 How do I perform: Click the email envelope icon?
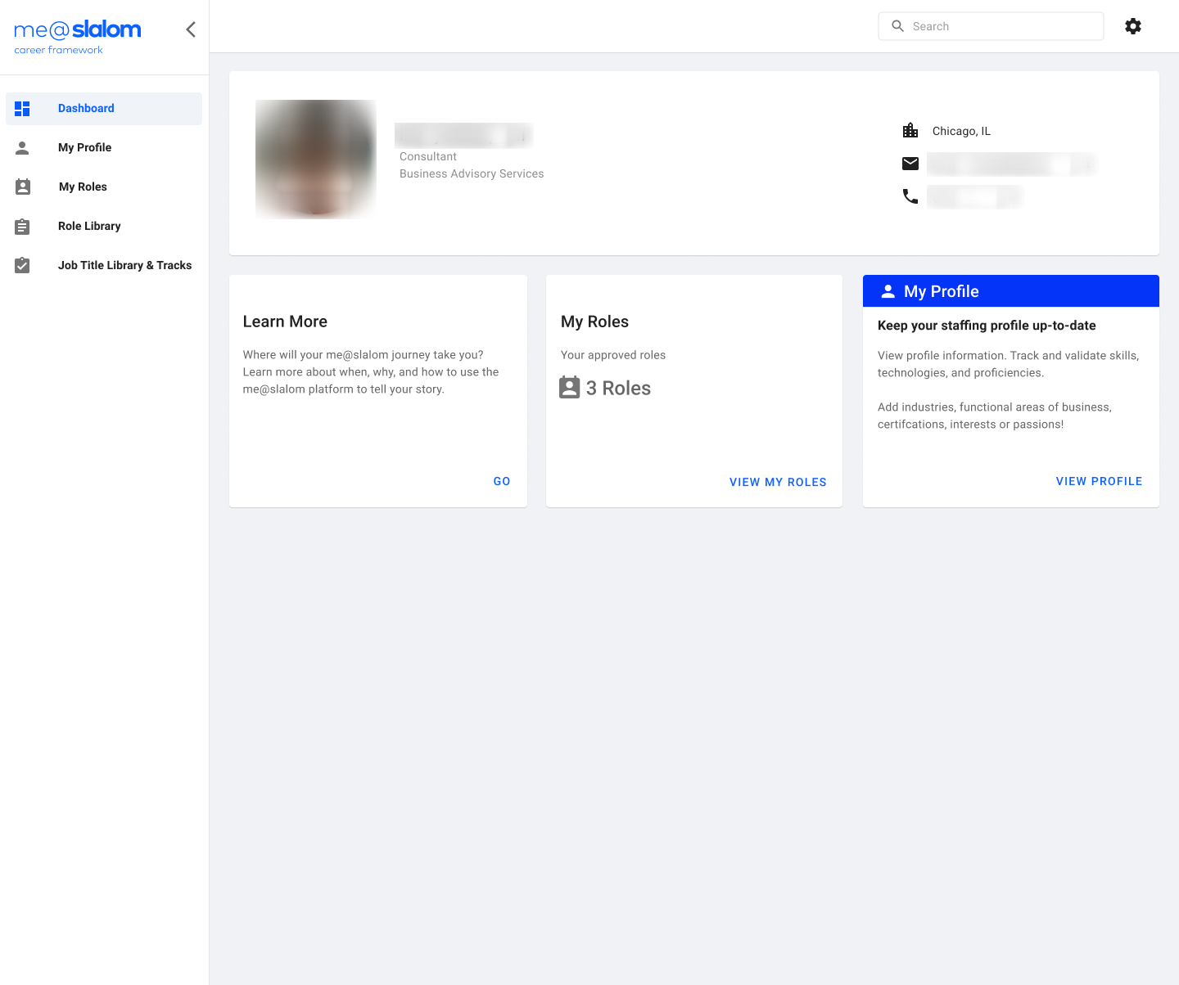pyautogui.click(x=910, y=164)
